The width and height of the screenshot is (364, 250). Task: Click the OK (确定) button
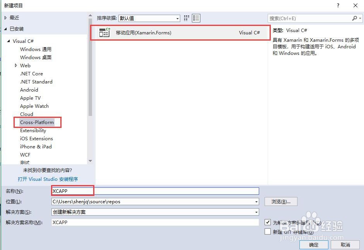click(314, 245)
